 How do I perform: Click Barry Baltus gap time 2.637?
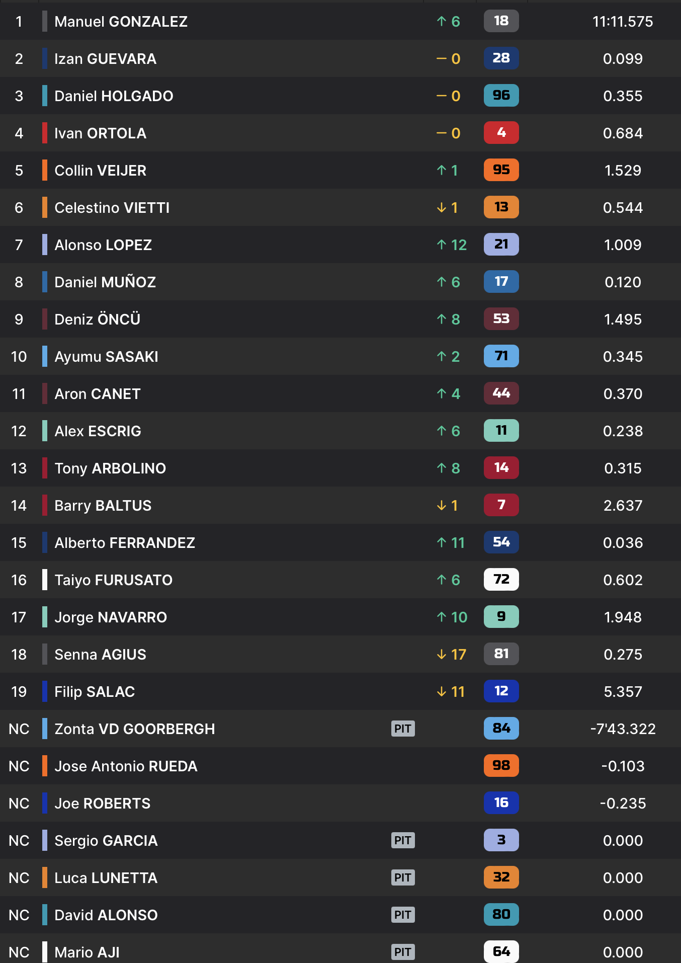click(623, 506)
